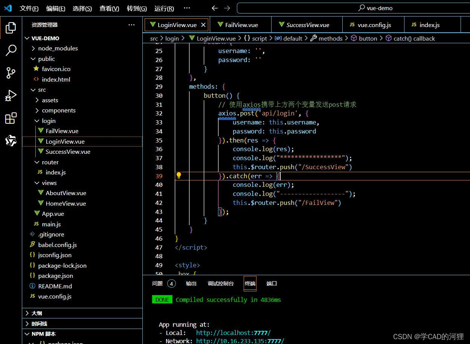
Task: Open the .gitignore file
Action: coord(51,234)
